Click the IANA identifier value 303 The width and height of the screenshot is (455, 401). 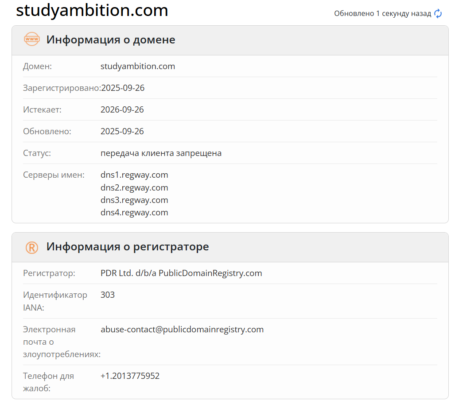tap(108, 294)
